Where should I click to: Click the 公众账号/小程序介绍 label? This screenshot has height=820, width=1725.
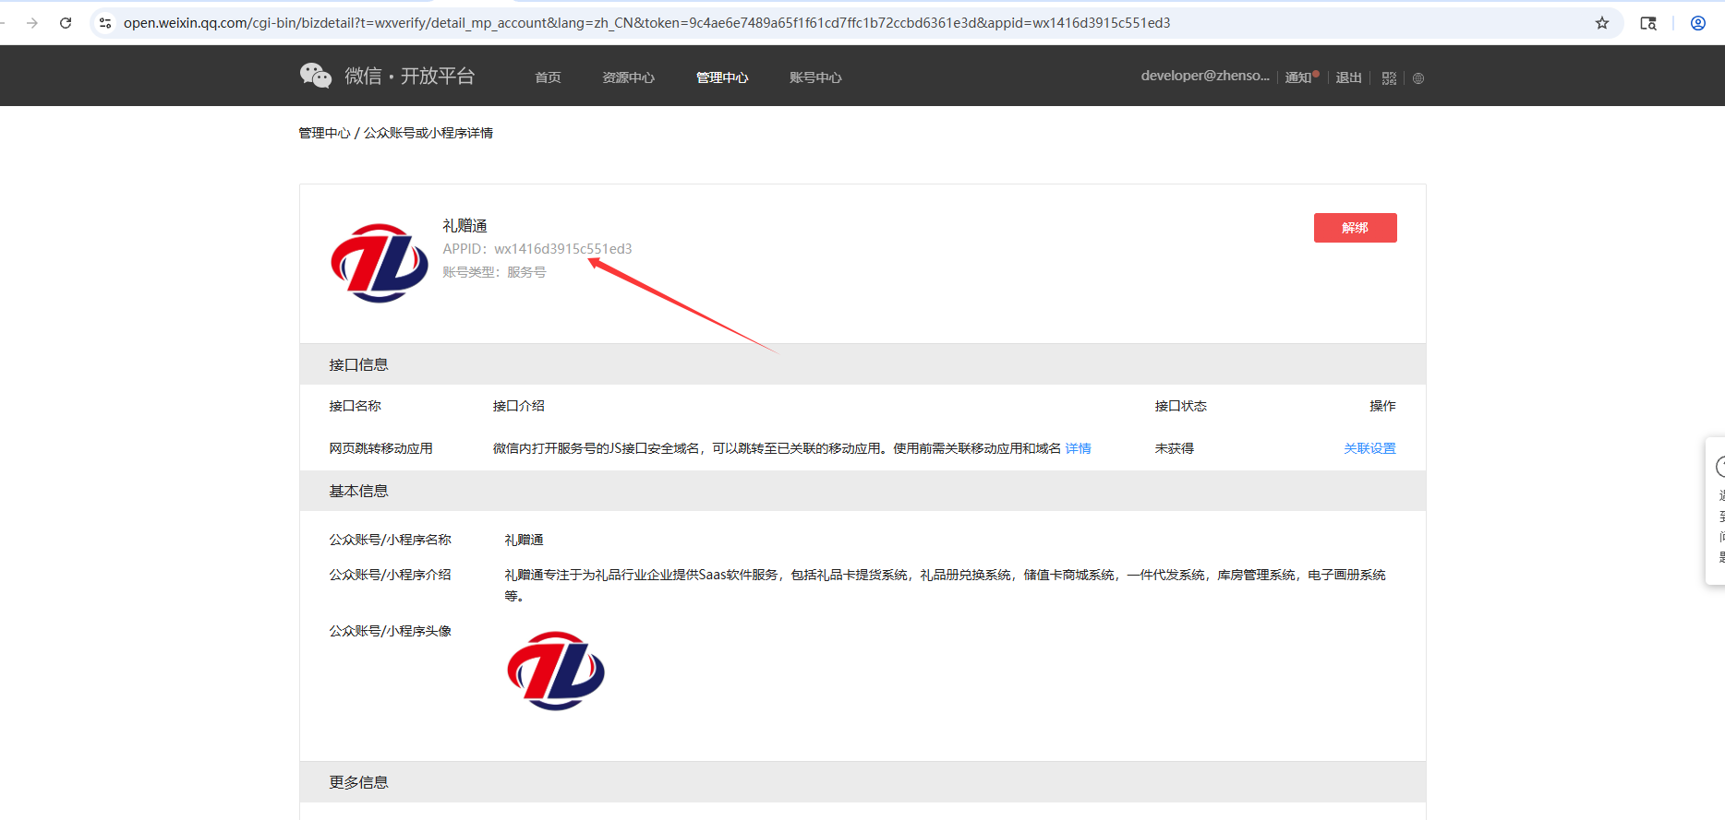coord(390,575)
